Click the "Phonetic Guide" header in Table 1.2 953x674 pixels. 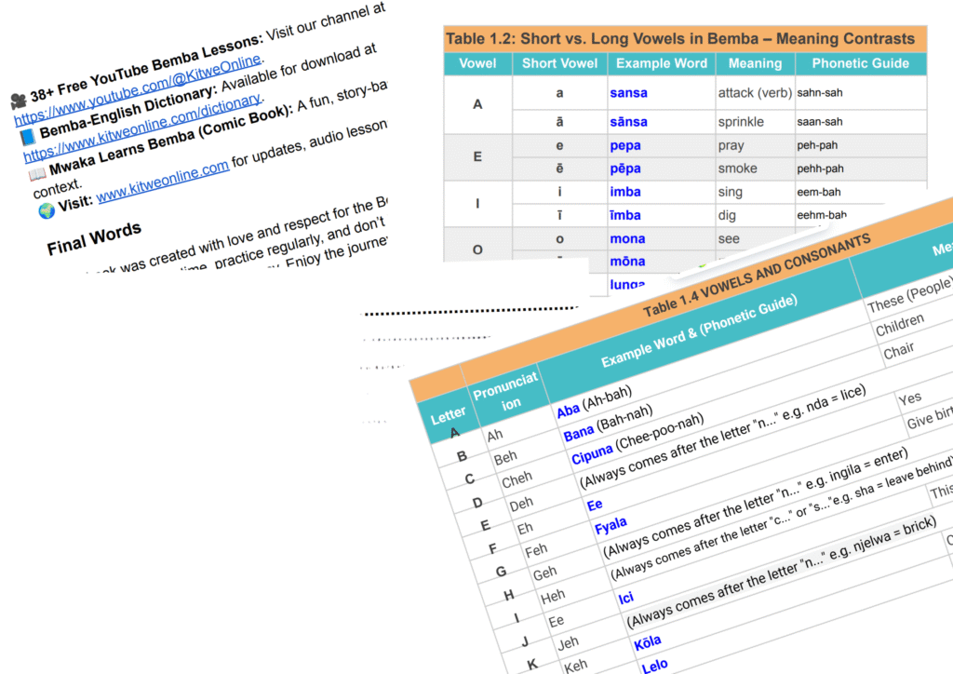861,63
